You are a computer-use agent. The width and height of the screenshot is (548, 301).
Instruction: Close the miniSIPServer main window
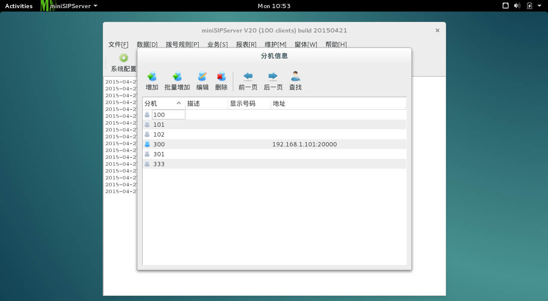coord(438,30)
